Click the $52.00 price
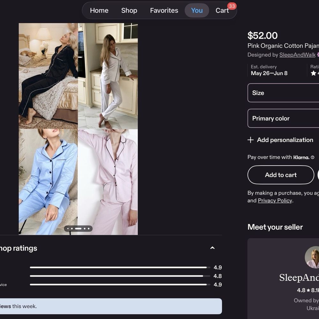 click(263, 36)
